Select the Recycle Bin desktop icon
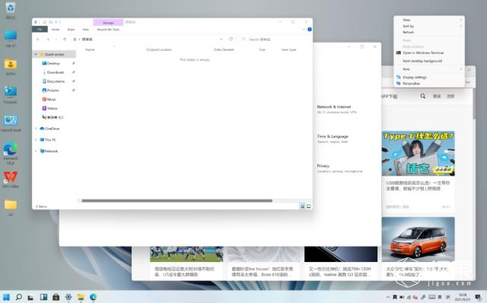Screen dimensions: 487x303 pos(10,10)
